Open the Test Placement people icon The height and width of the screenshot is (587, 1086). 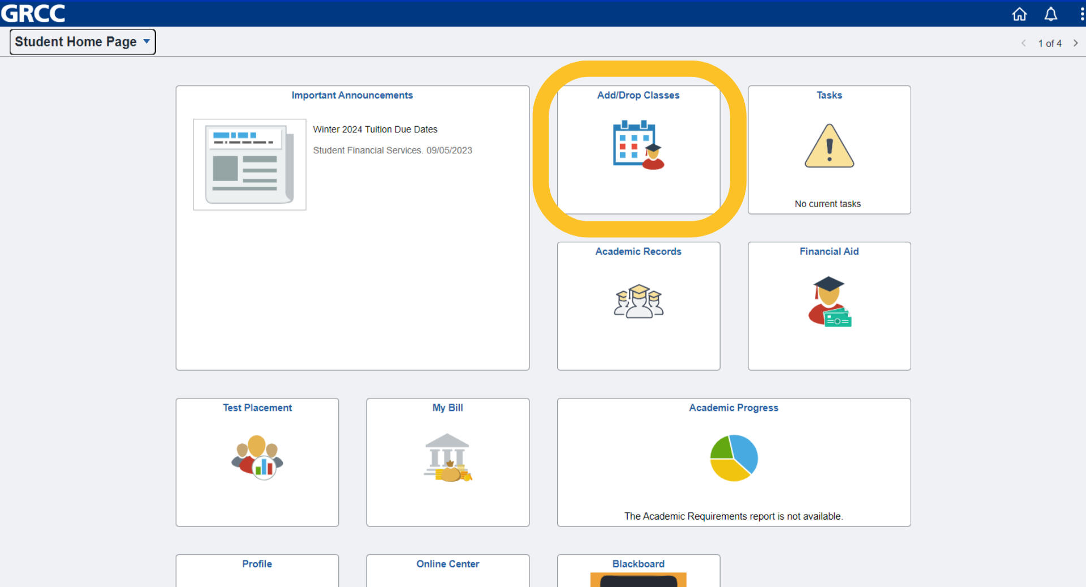click(257, 457)
